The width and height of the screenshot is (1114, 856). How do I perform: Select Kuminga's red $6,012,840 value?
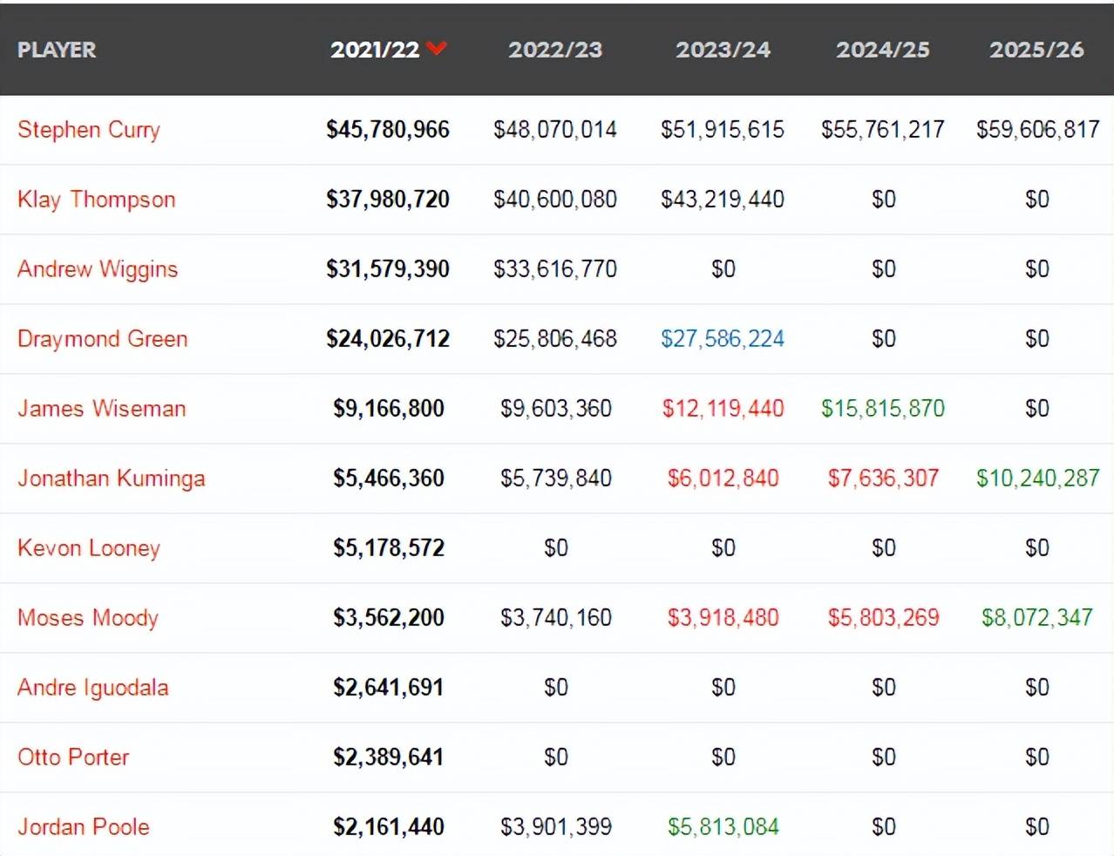pos(723,479)
